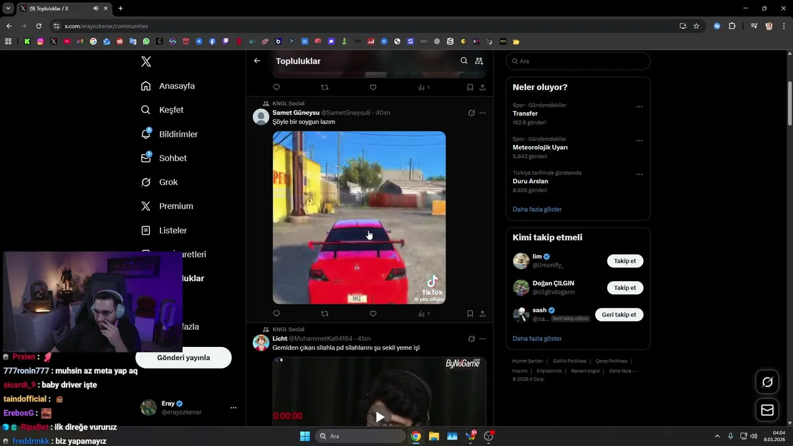Open the Twitch bookmark icon
This screenshot has width=793, height=446.
point(226,42)
